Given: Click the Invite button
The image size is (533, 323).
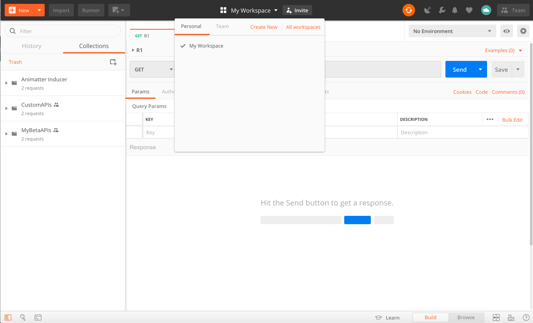Looking at the screenshot, I should click(297, 10).
